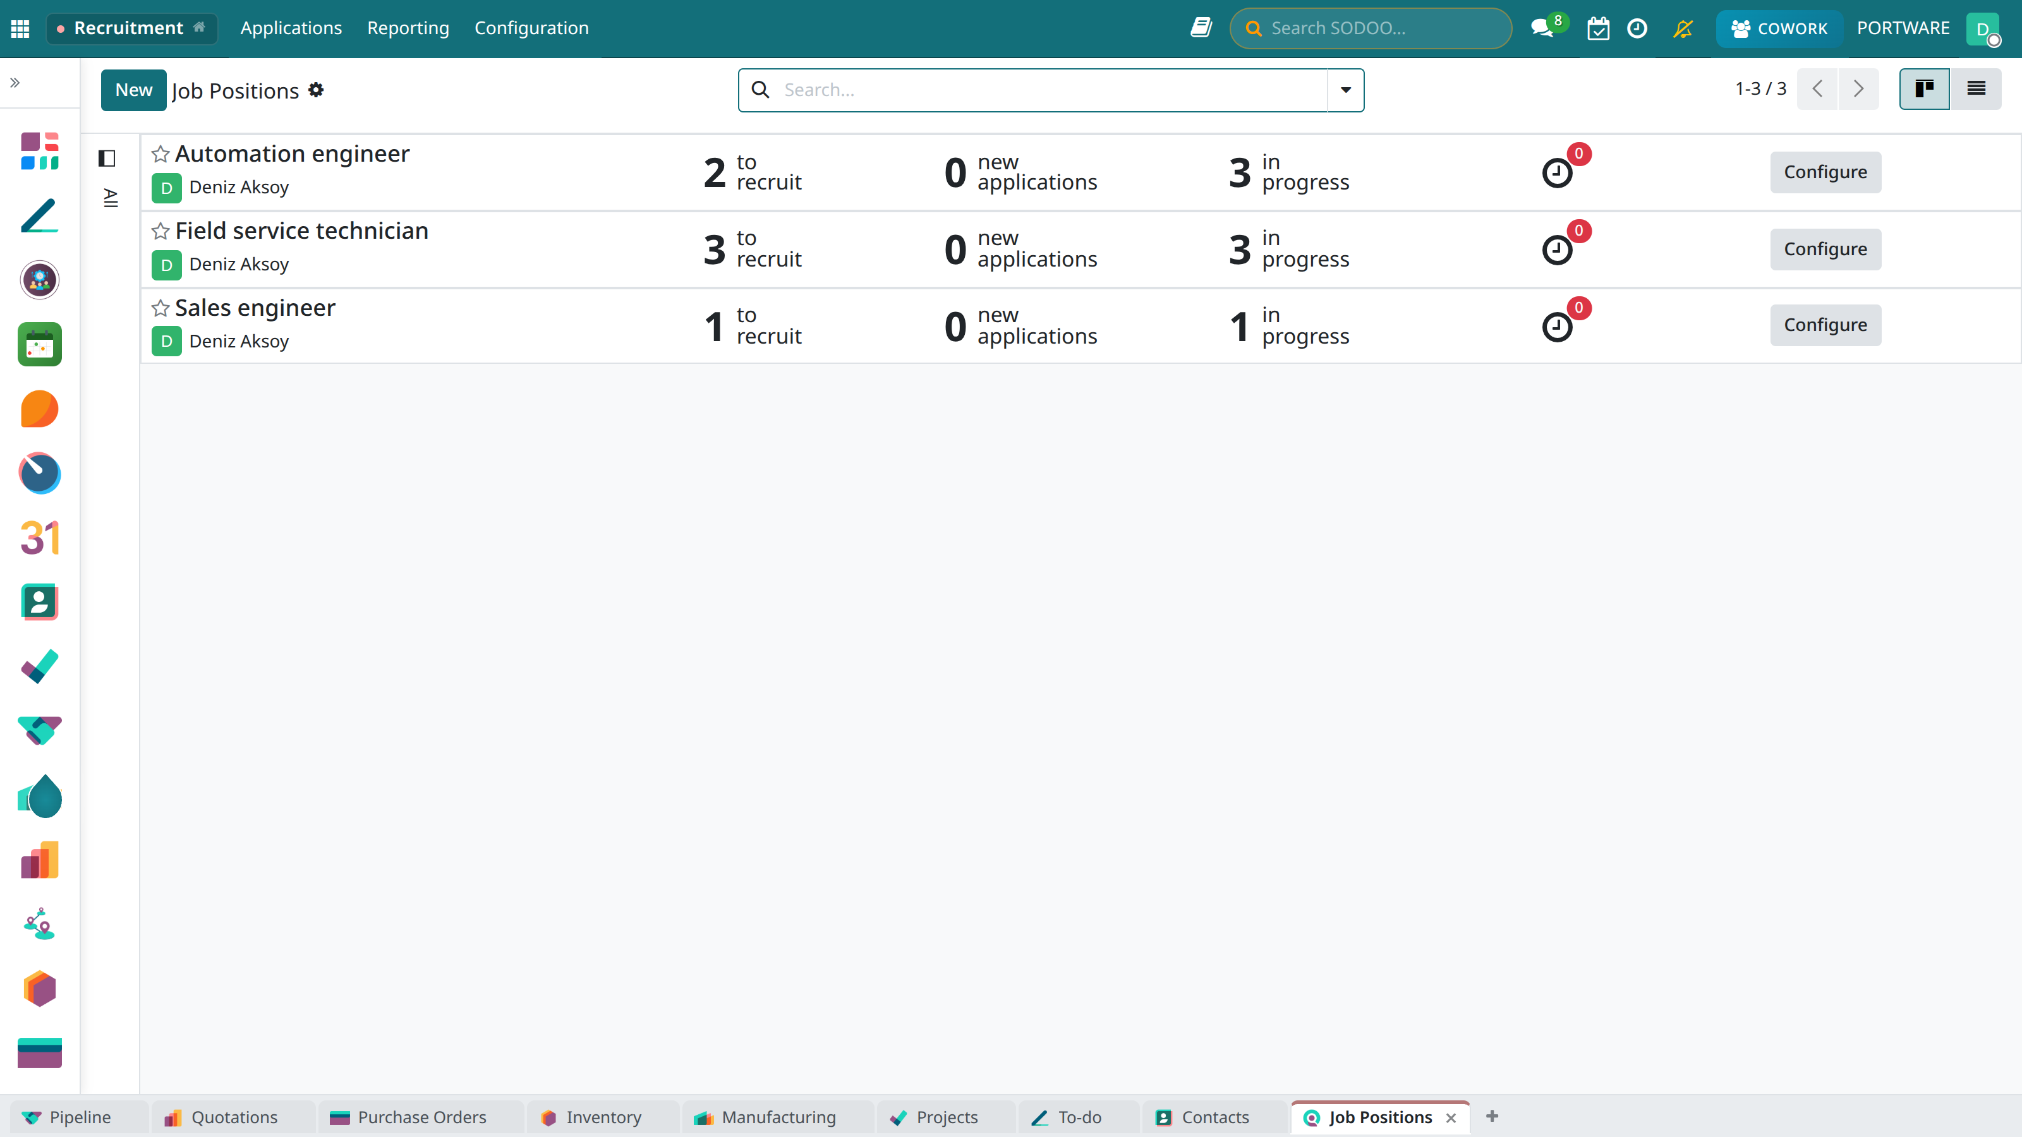Star the Automation engineer job position
This screenshot has width=2022, height=1137.
click(x=160, y=153)
